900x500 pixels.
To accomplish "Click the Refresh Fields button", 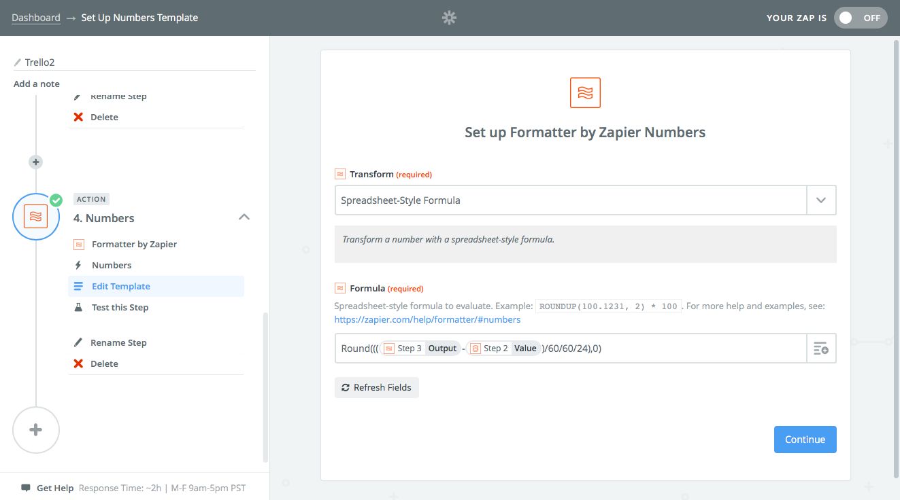I will tap(376, 387).
